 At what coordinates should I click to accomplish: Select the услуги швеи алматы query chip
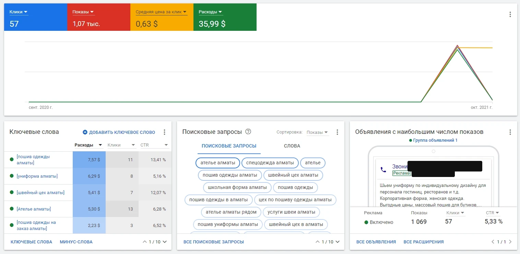point(292,212)
